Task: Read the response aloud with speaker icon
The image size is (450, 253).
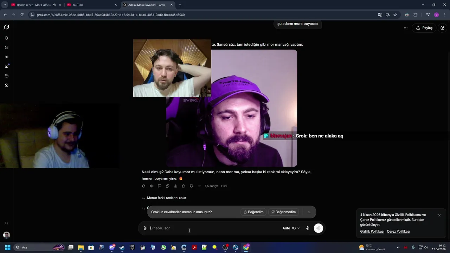Action: tap(152, 186)
